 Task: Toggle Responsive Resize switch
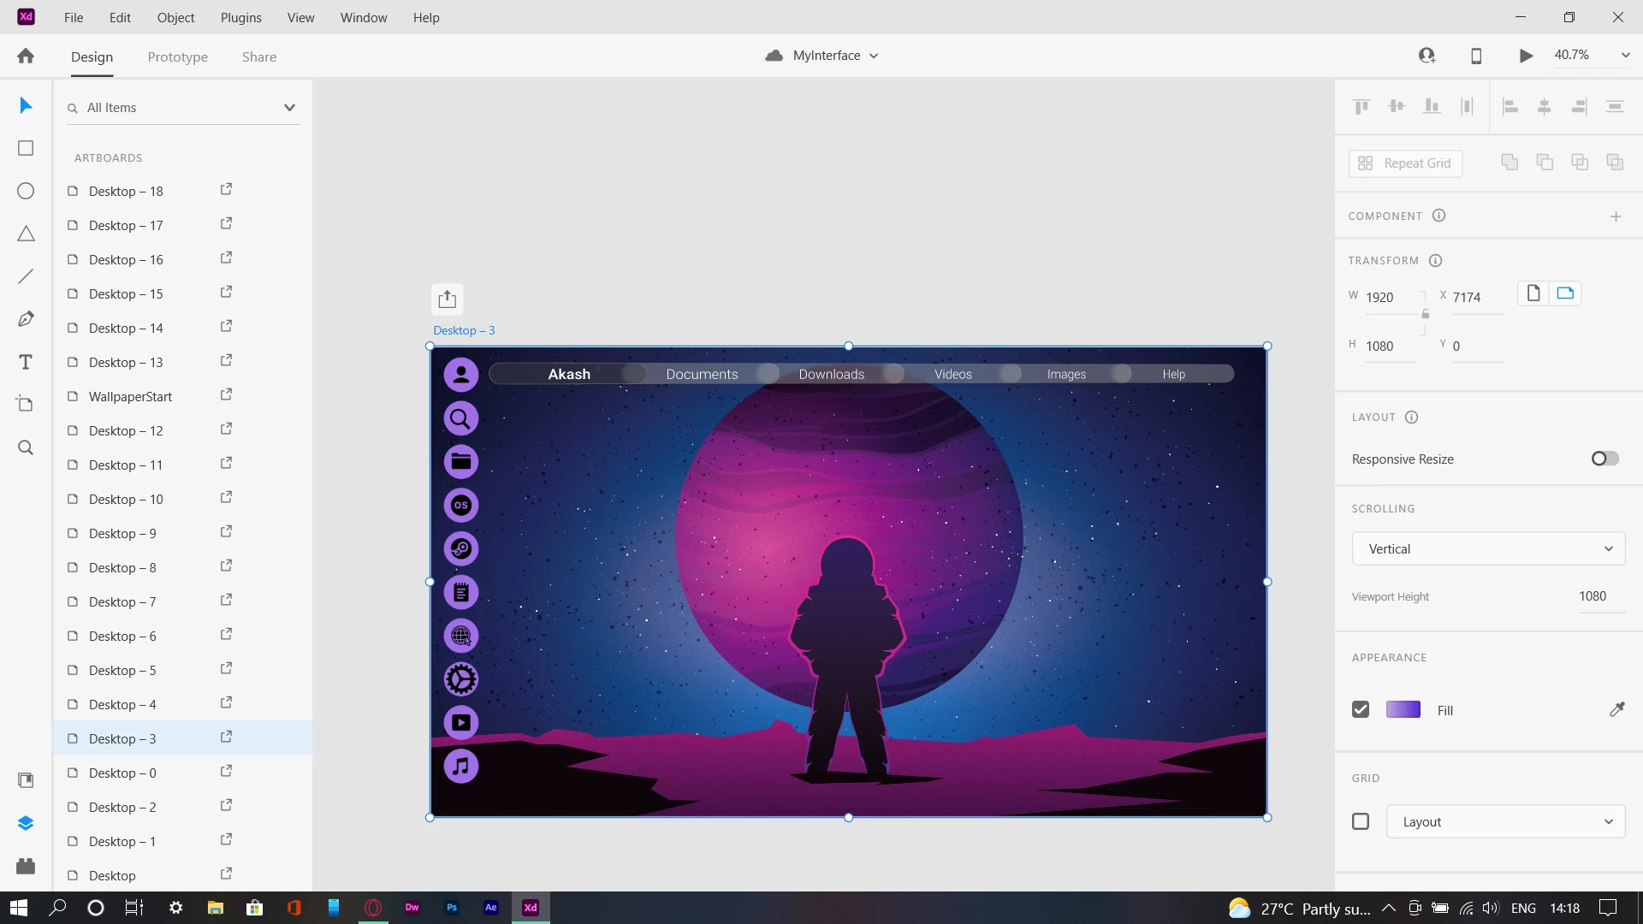[1604, 459]
